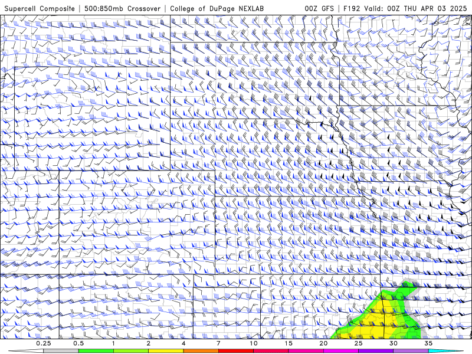
Task: Click the 7 value on the color scale
Action: pos(218,343)
